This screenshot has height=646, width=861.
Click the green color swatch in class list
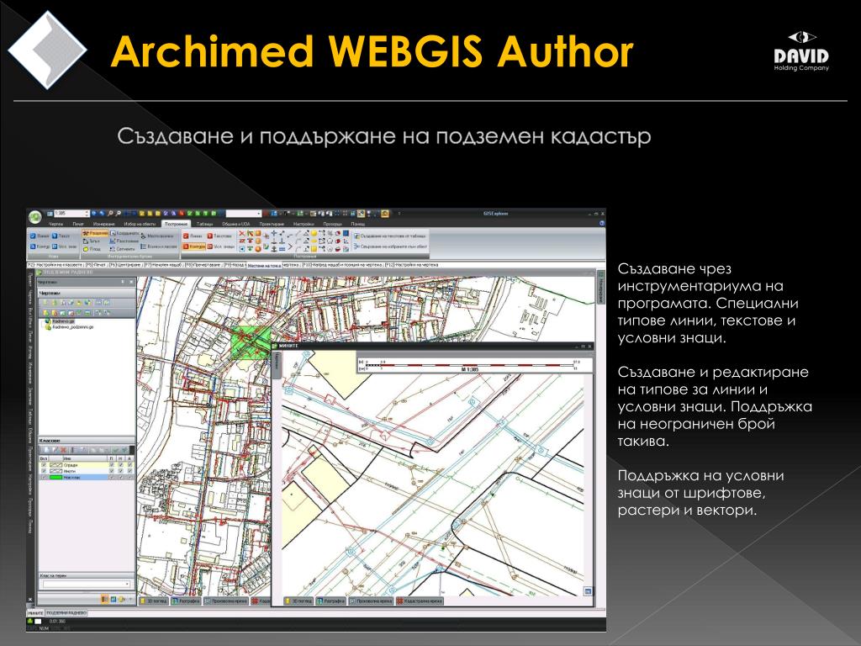click(x=55, y=477)
